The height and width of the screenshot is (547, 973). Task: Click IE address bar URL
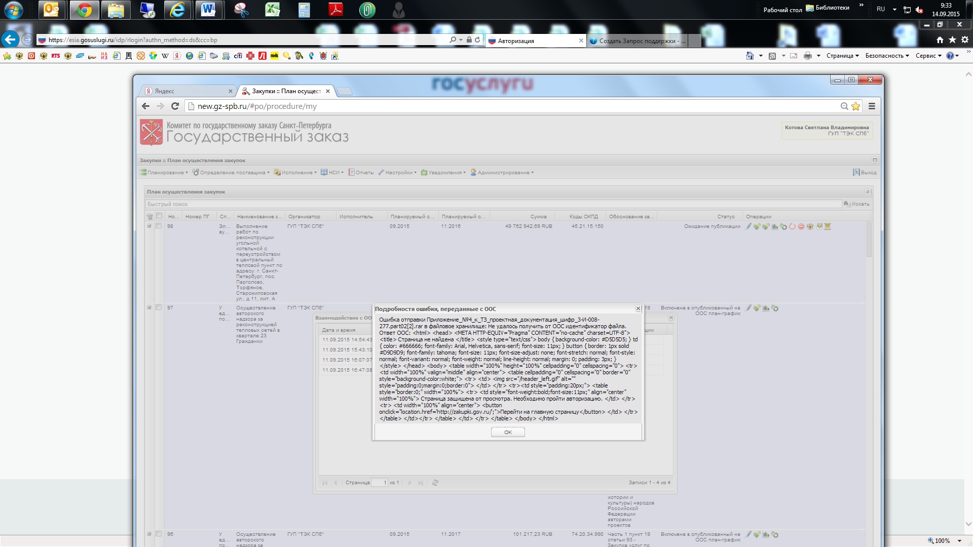(243, 40)
